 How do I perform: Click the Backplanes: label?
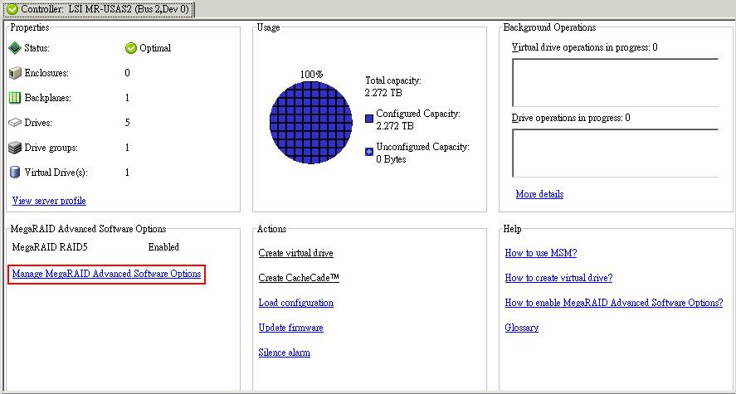48,98
